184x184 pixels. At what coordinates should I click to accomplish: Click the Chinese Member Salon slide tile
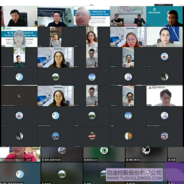(x=92, y=17)
